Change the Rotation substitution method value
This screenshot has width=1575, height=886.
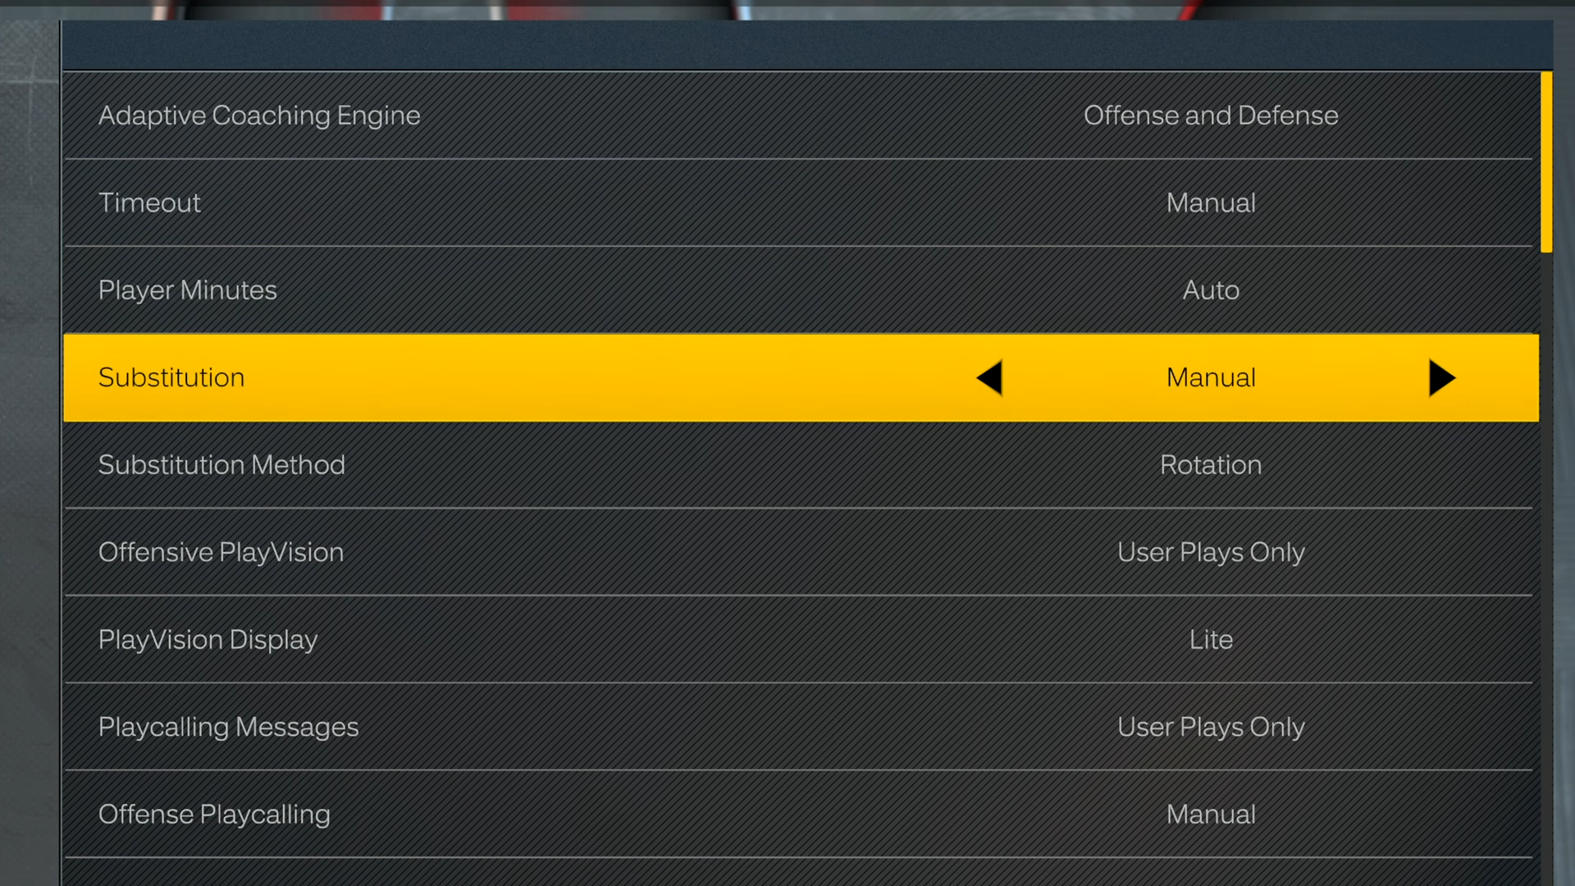click(1211, 465)
